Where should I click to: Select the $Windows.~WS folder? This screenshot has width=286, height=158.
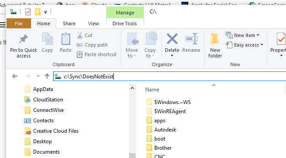pyautogui.click(x=168, y=102)
